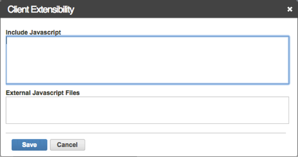Click the word Javascript in the first label
The width and height of the screenshot is (298, 157).
click(x=45, y=32)
